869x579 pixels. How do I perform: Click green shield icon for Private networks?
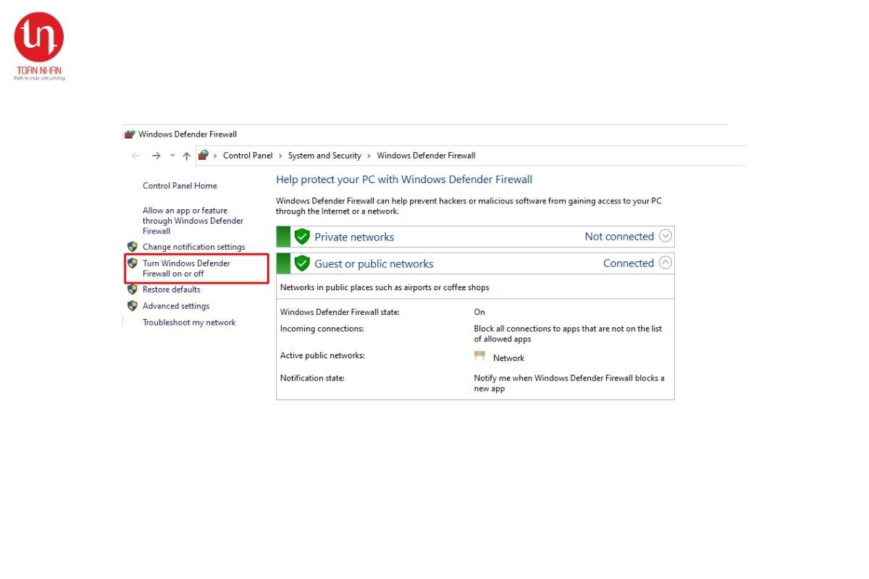click(x=302, y=237)
